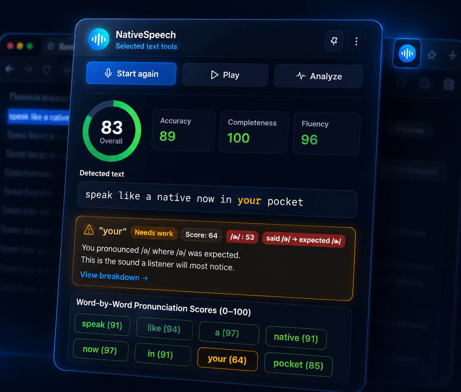Click the Needs work badge
The image size is (461, 392).
154,233
